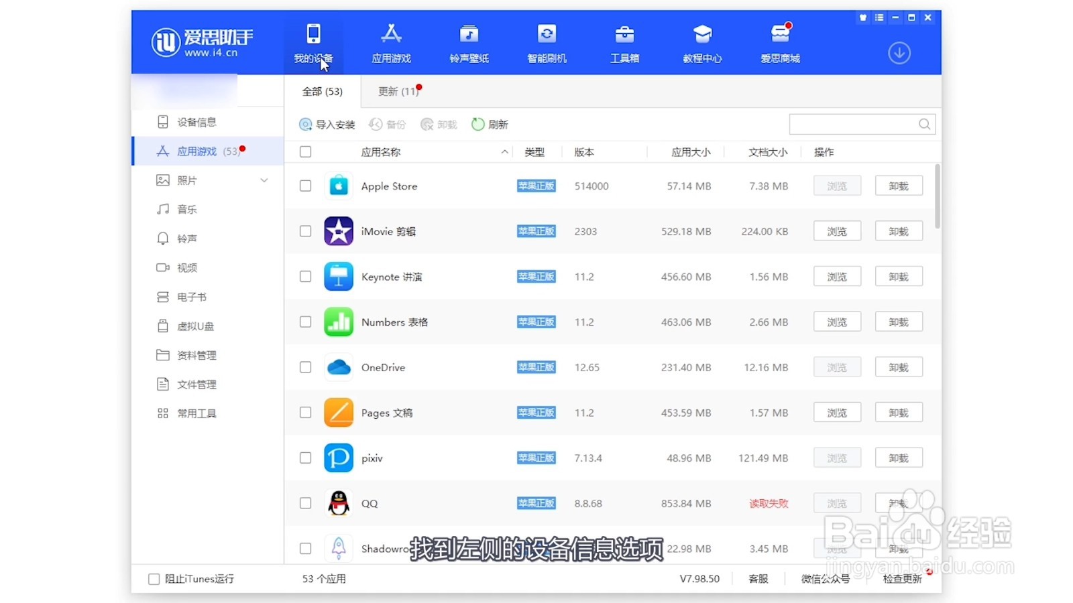Open Apps & Games top navigation icon
This screenshot has height=603, width=1073.
pos(392,44)
